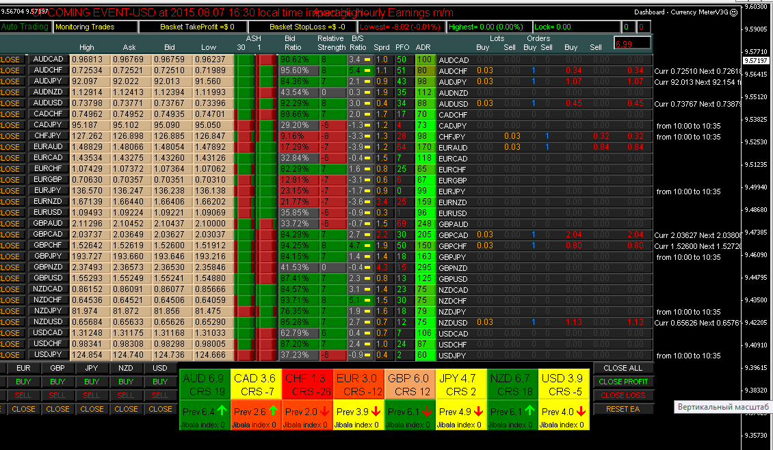Select the GBPNZD pair button in left table
773x450 pixels.
coord(49,267)
